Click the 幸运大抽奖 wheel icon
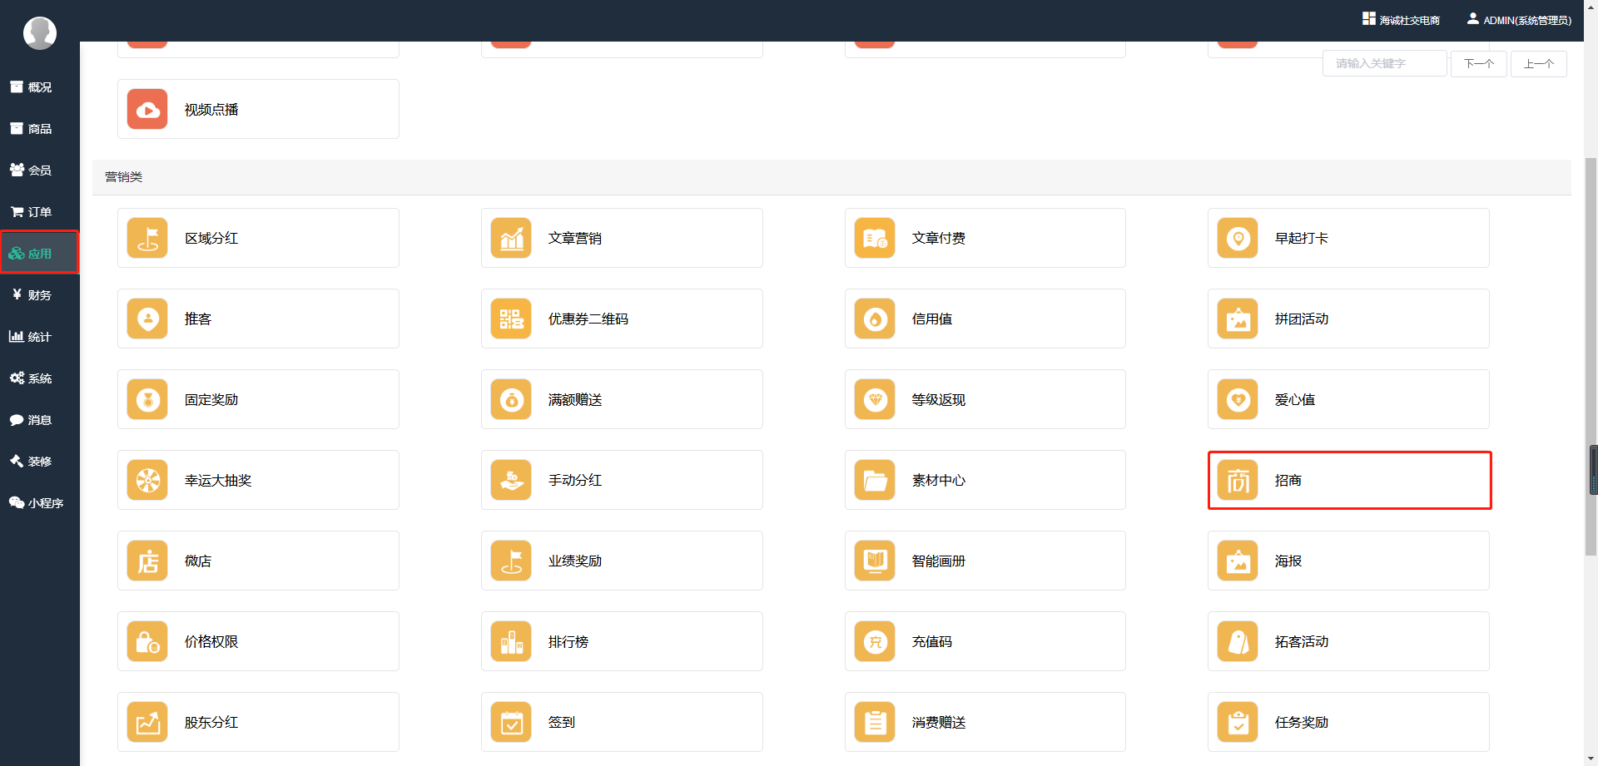The height and width of the screenshot is (766, 1598). click(147, 481)
